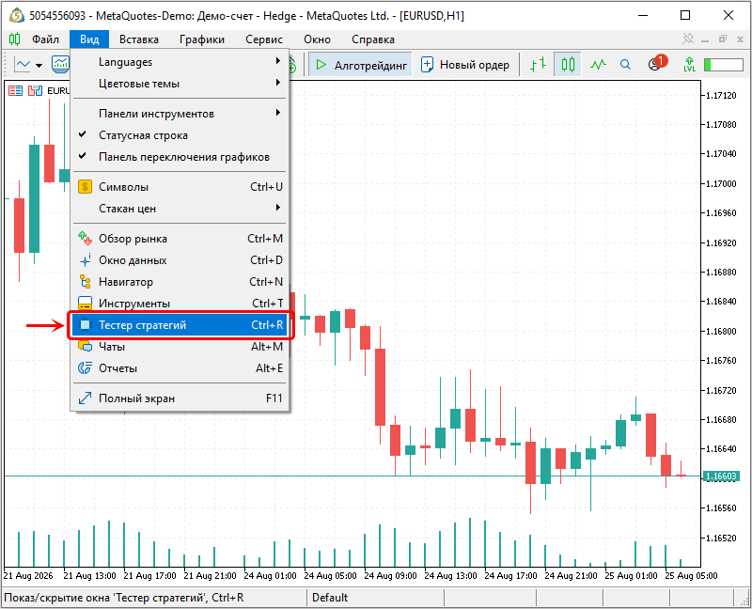Screen dimensions: 752x609
Task: Click the 21 Aug 13:00 time axis label
Action: [89, 575]
